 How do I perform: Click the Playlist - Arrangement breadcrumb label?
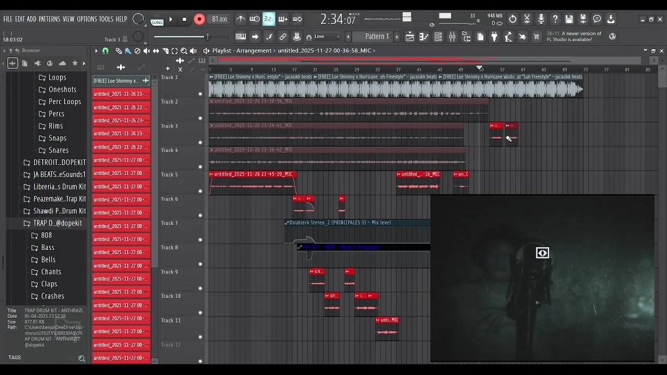pos(242,51)
